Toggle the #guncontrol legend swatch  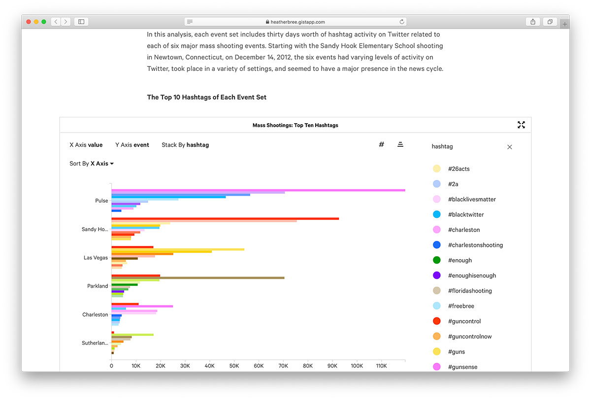click(436, 321)
